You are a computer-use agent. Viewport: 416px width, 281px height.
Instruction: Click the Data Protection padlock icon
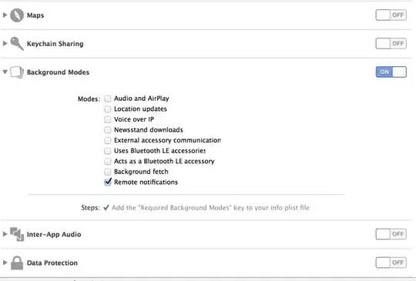[x=17, y=263]
